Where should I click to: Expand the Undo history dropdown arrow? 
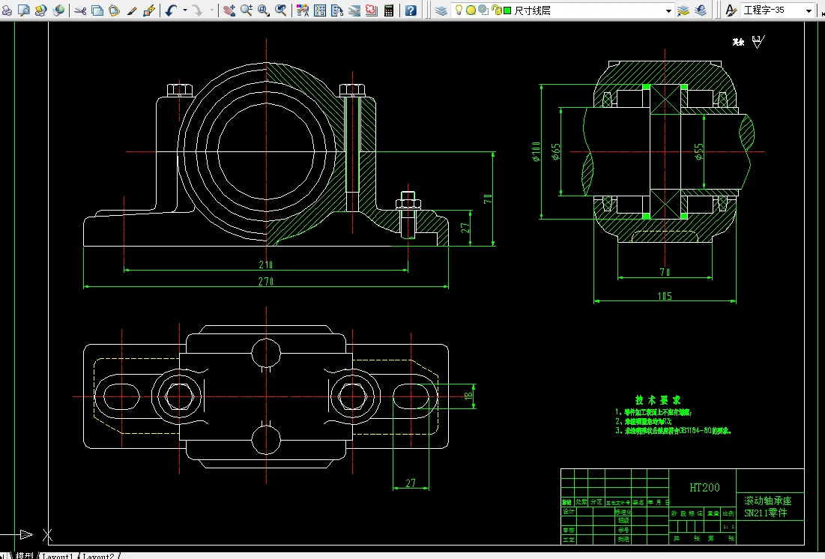pyautogui.click(x=184, y=10)
